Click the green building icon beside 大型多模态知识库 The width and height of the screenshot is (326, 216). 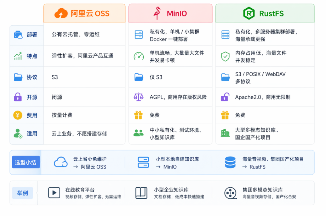[x=225, y=133]
